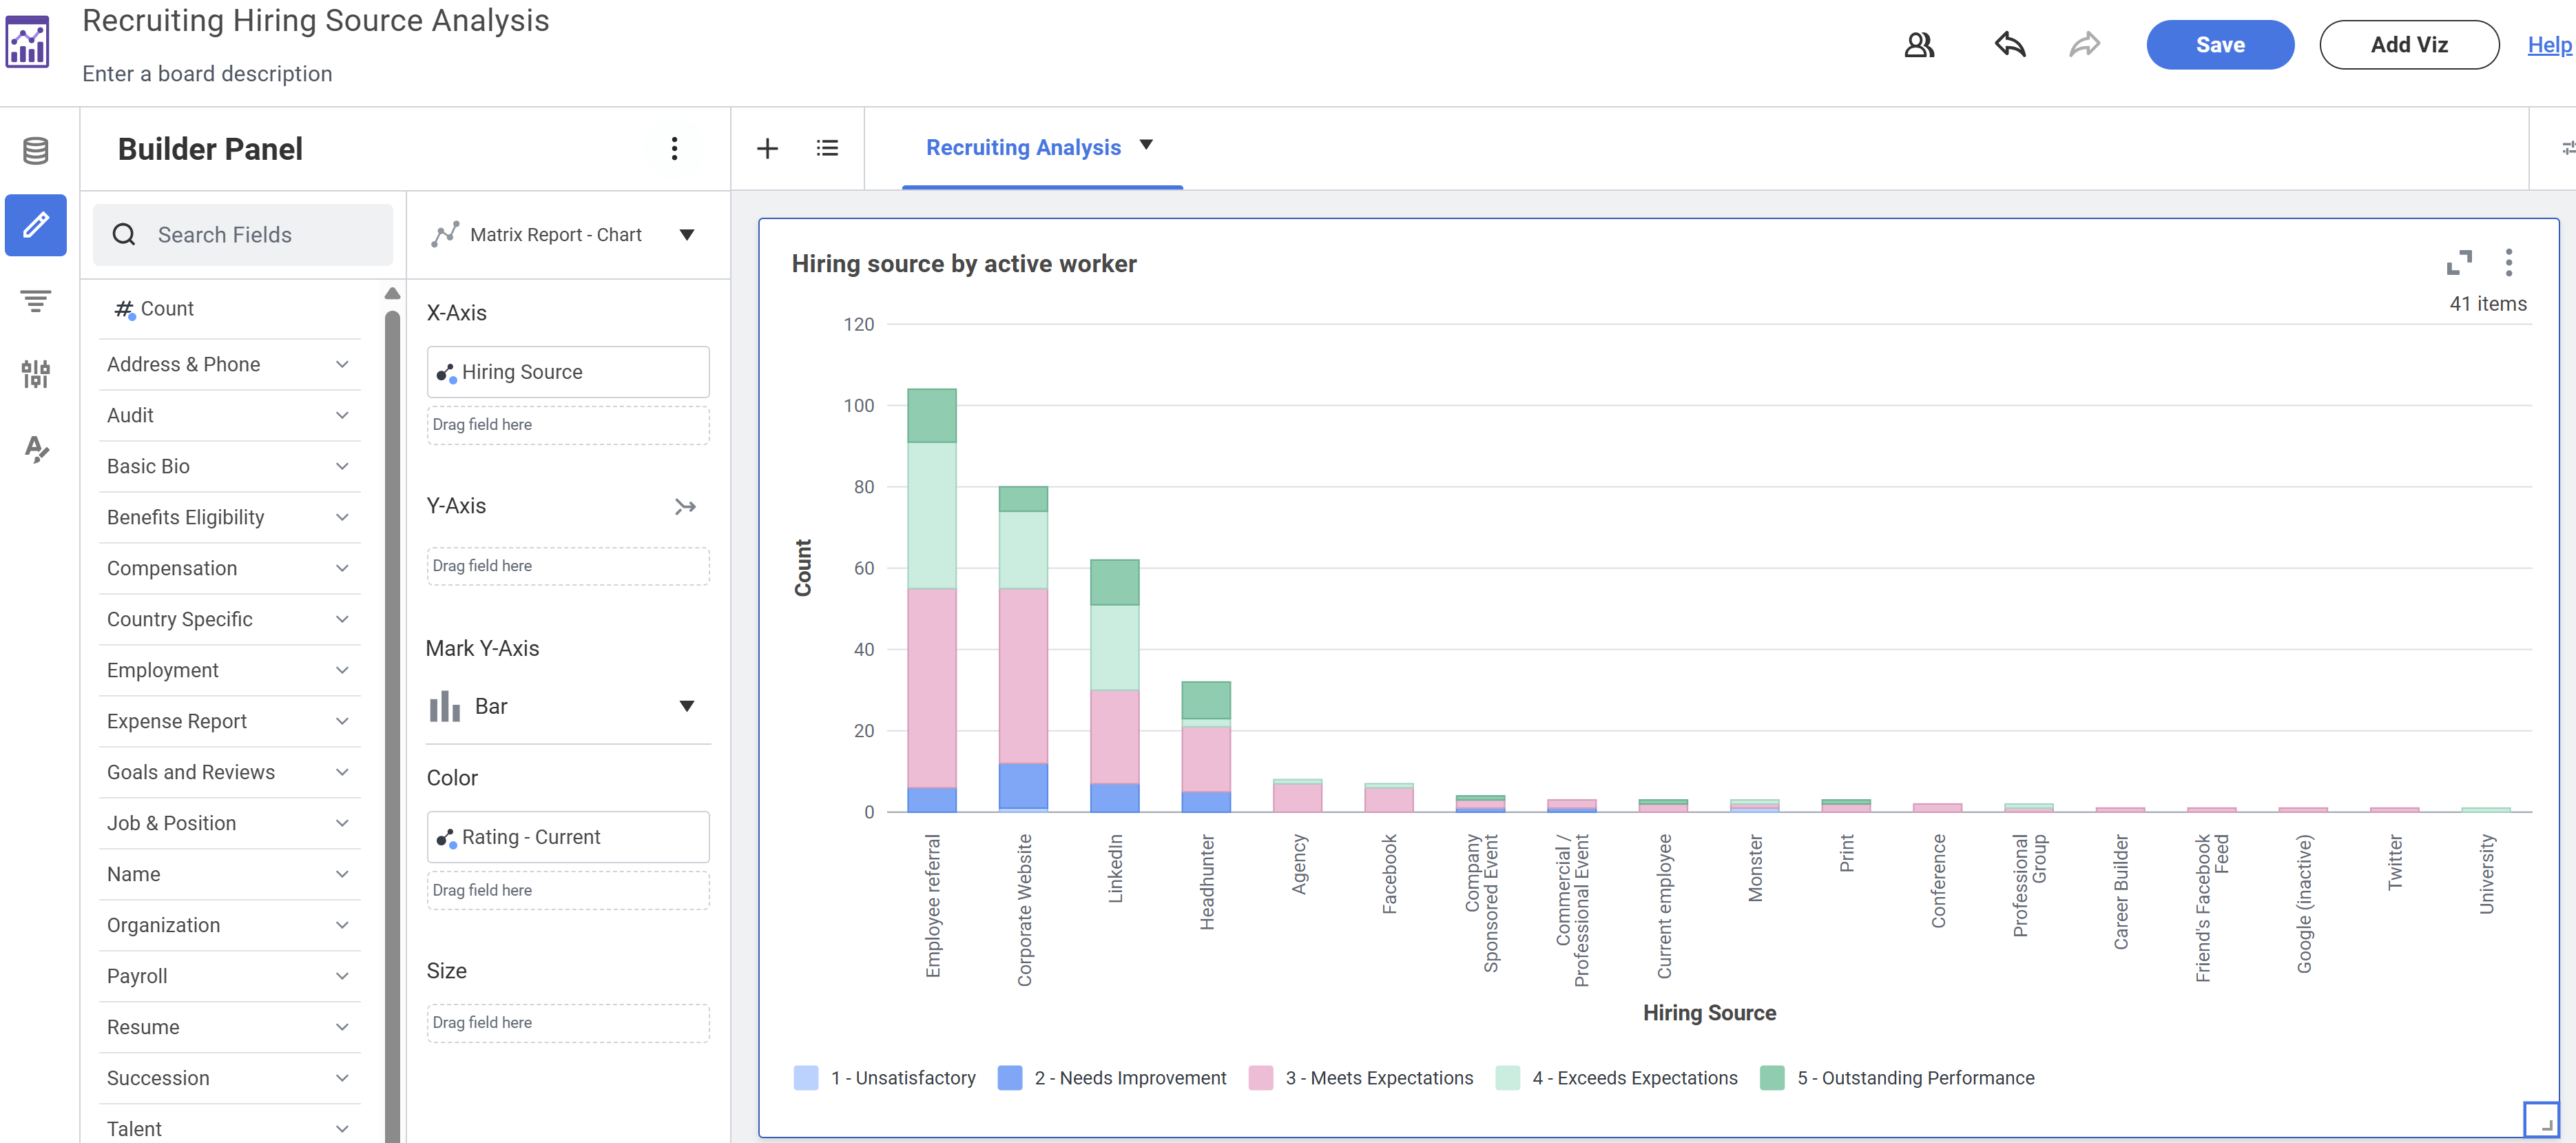Viewport: 2576px width, 1143px height.
Task: Expand the Benefits Eligibility category
Action: (229, 518)
